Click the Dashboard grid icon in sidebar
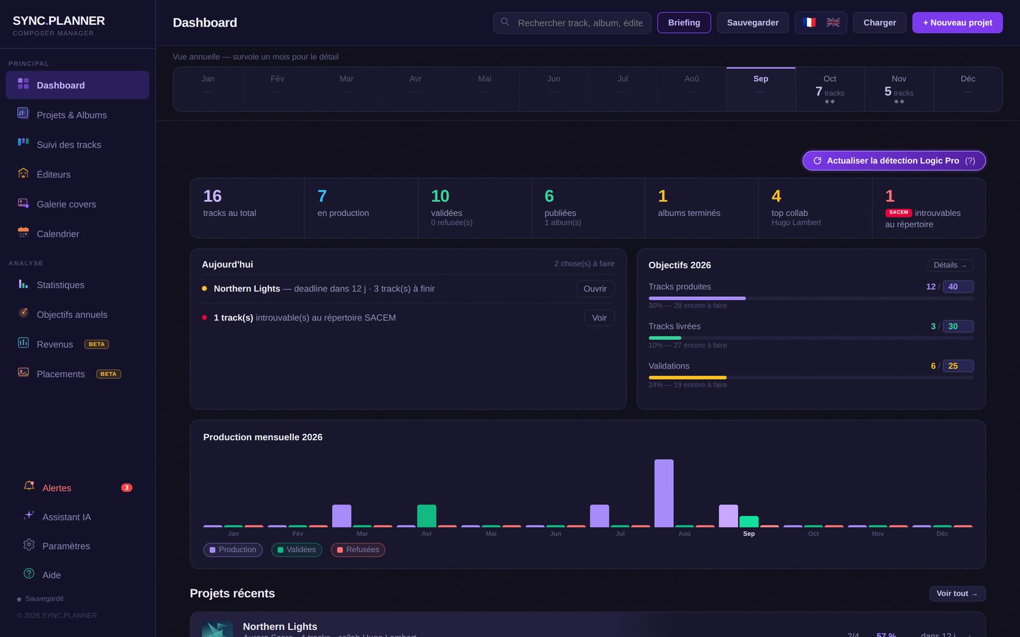 [23, 83]
